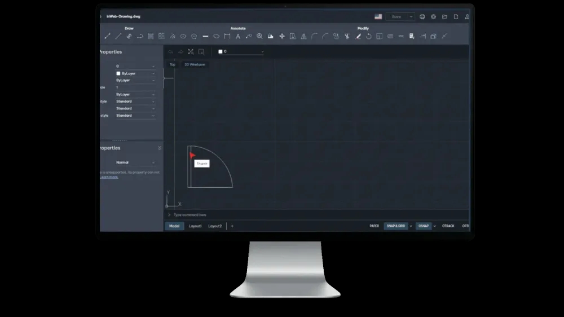Click the Redo arrow above canvas

pos(180,52)
